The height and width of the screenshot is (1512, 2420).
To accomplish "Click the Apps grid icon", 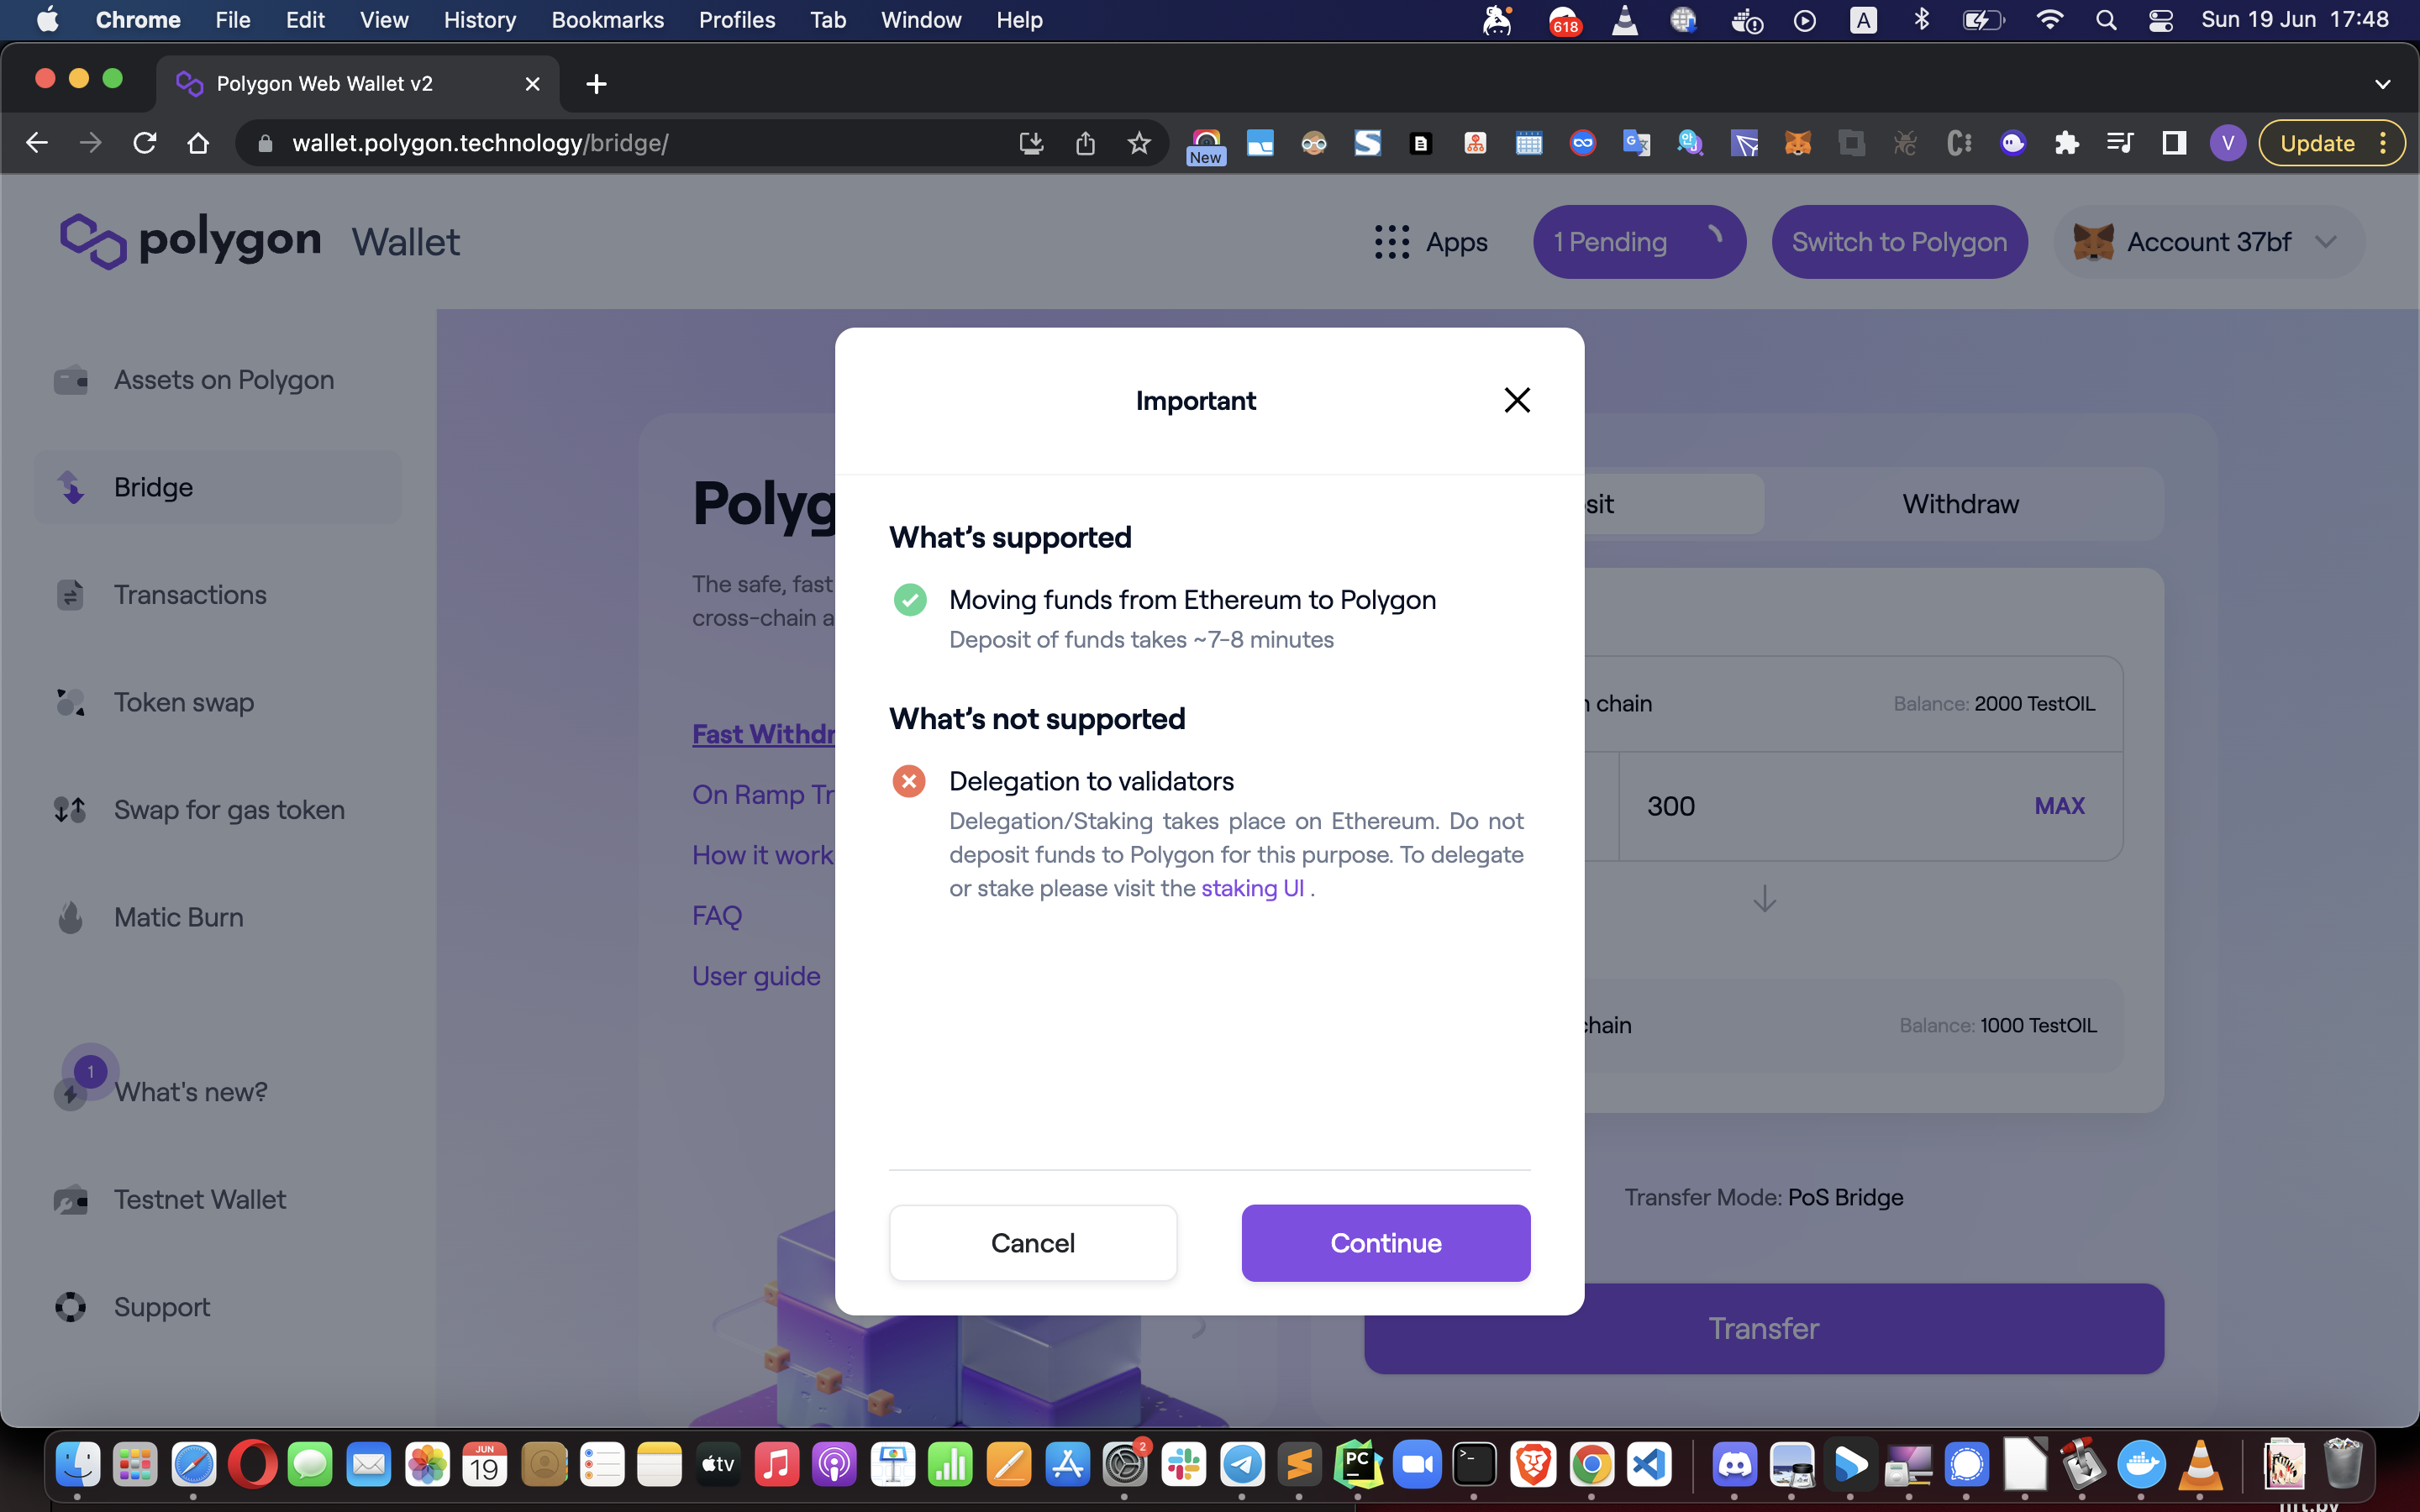I will [1391, 242].
